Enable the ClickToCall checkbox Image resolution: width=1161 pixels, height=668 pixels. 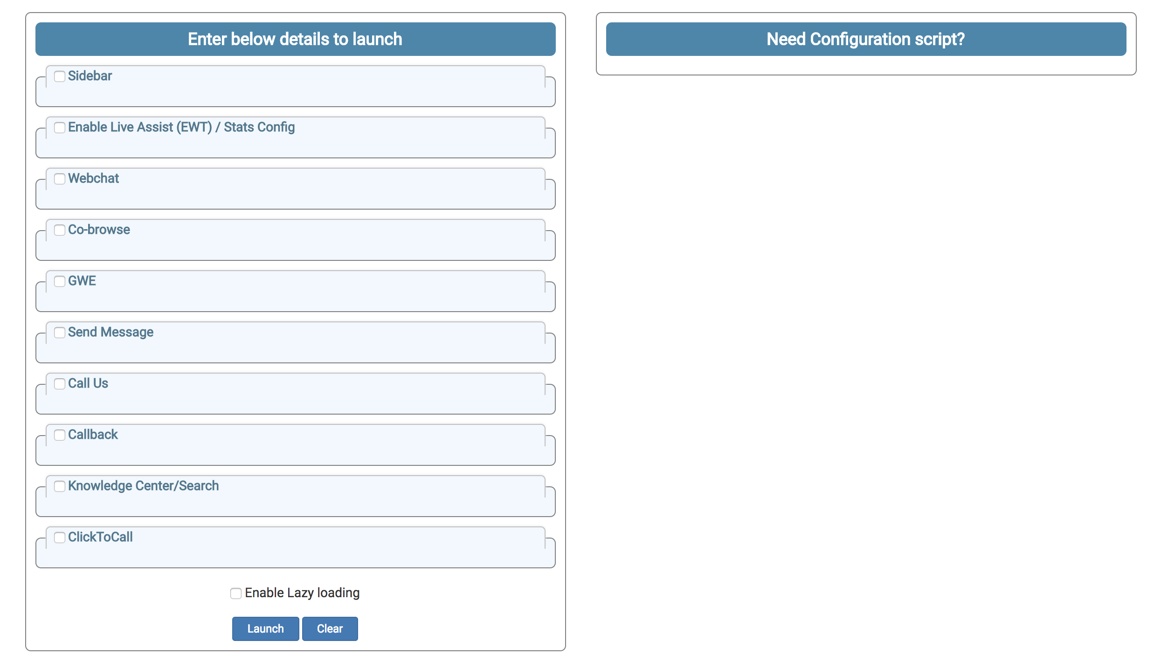coord(60,538)
